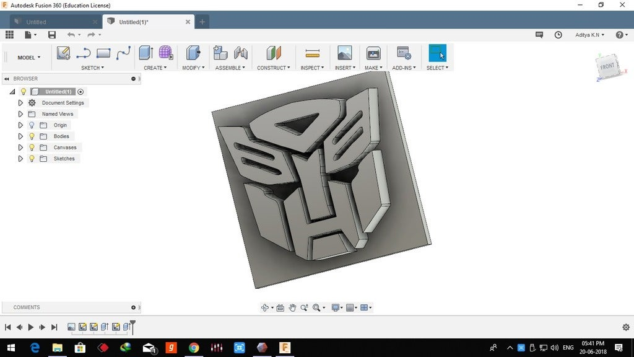
Task: Hide the Bodies folder lightbulb
Action: point(32,136)
